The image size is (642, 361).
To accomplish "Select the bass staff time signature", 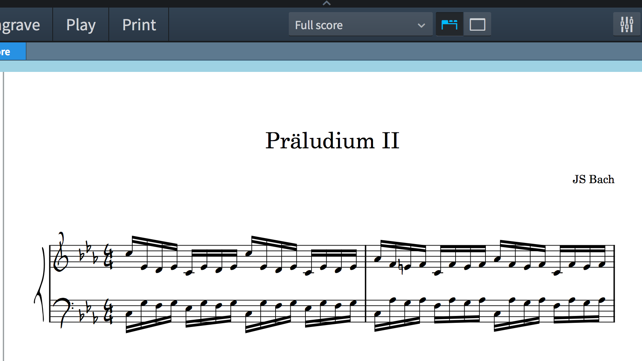I will (108, 311).
